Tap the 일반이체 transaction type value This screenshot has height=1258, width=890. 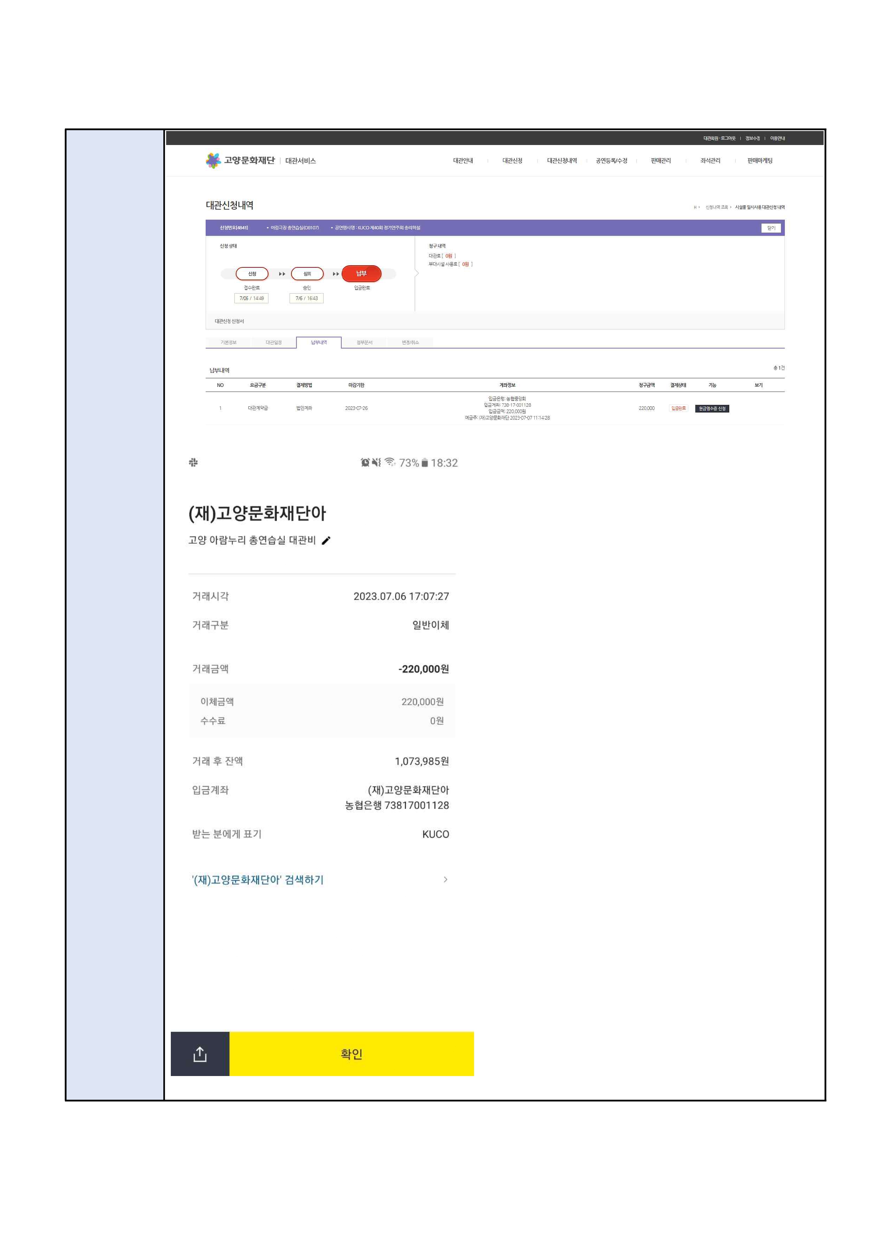(431, 625)
